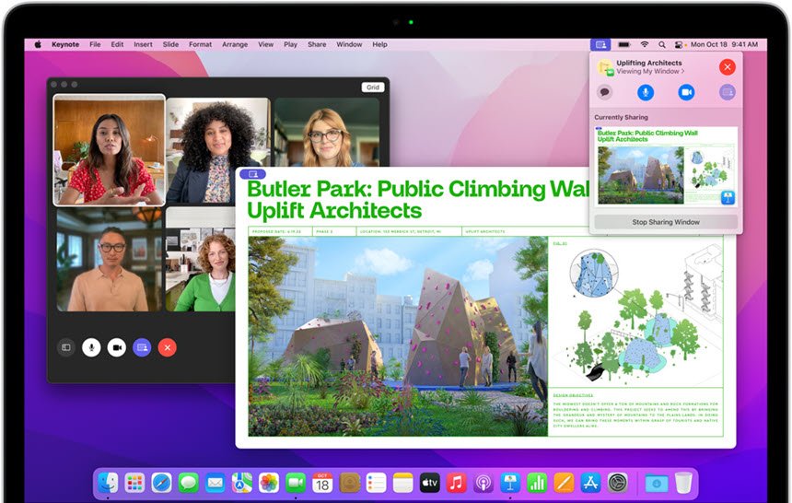This screenshot has width=792, height=503.
Task: Open Photos from the Dock
Action: coord(269,484)
